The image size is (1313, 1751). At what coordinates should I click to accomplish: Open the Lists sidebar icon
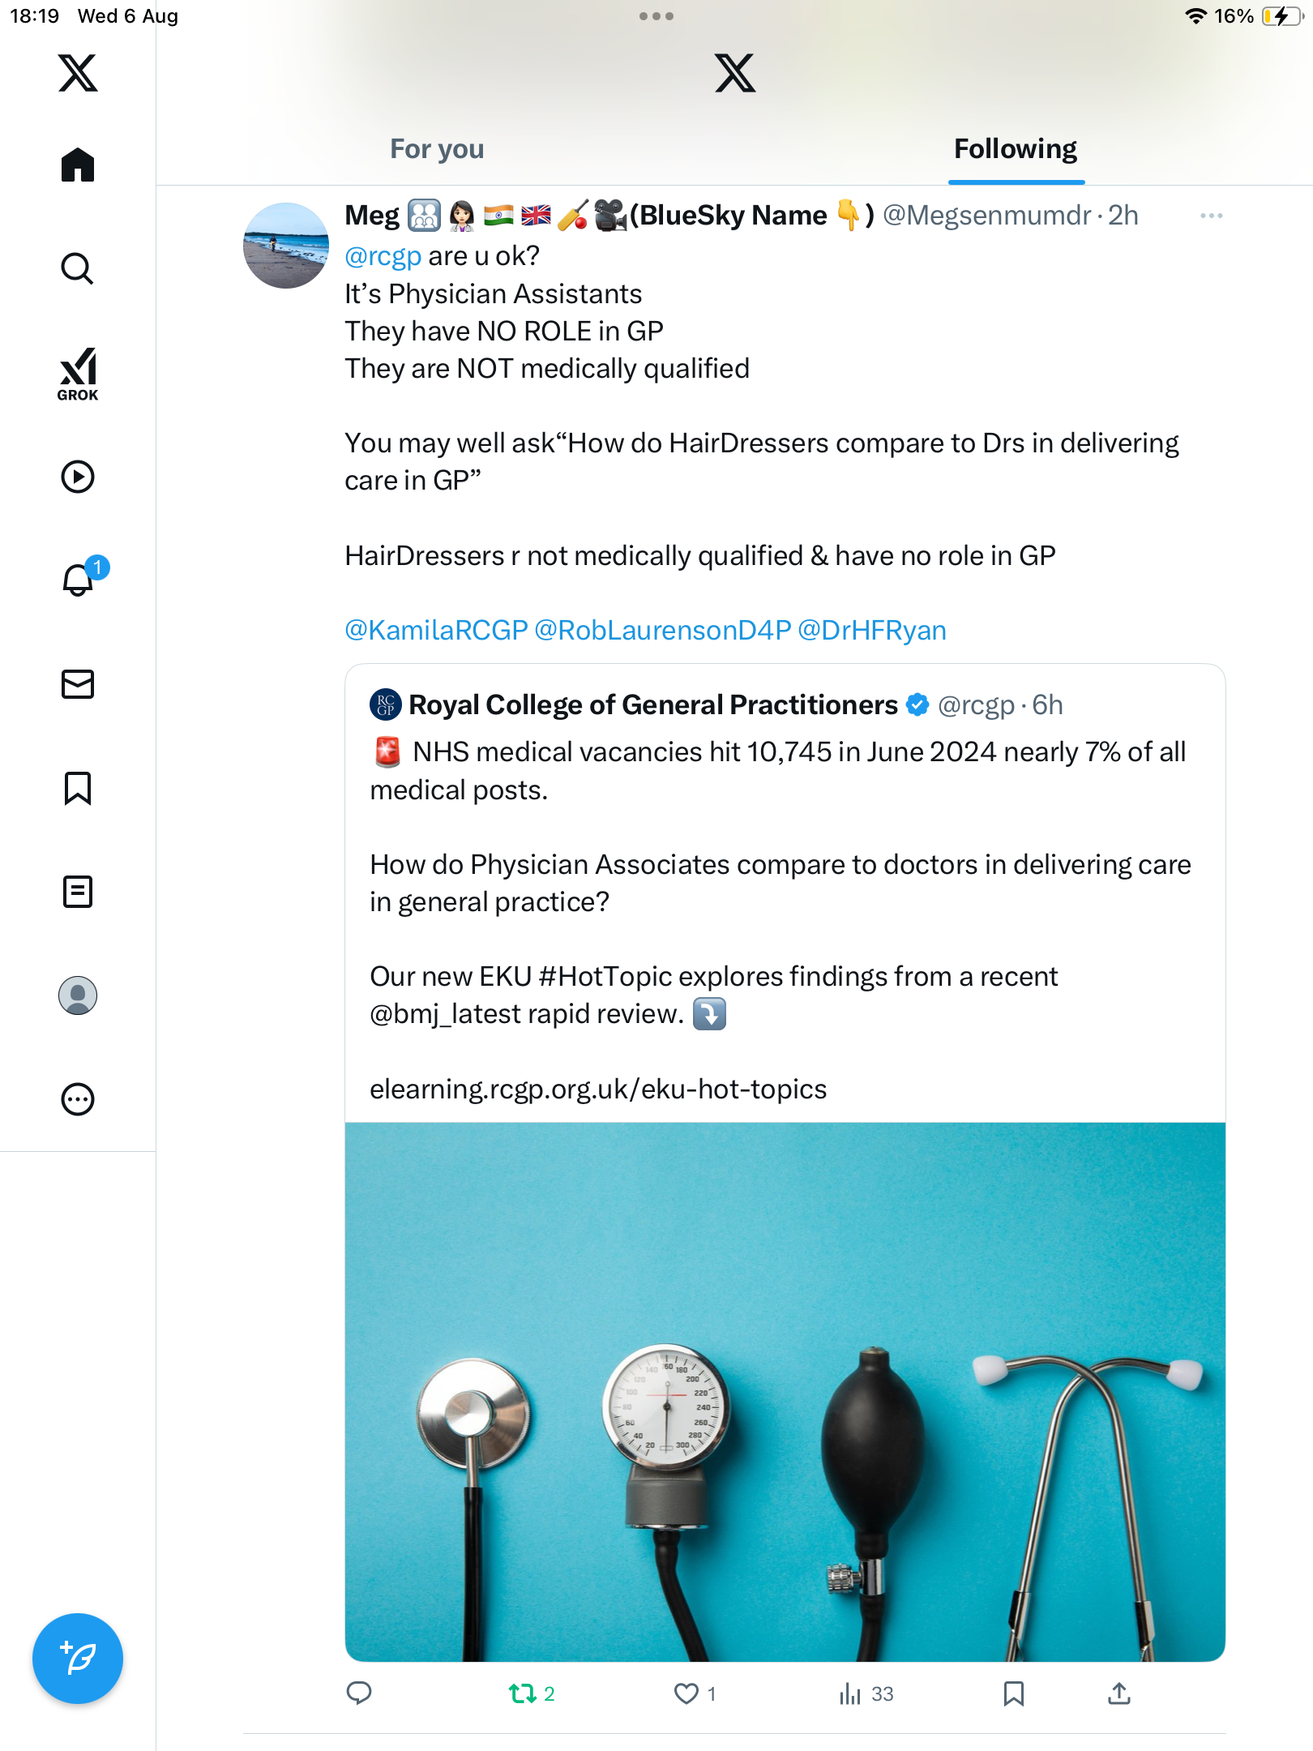(78, 892)
